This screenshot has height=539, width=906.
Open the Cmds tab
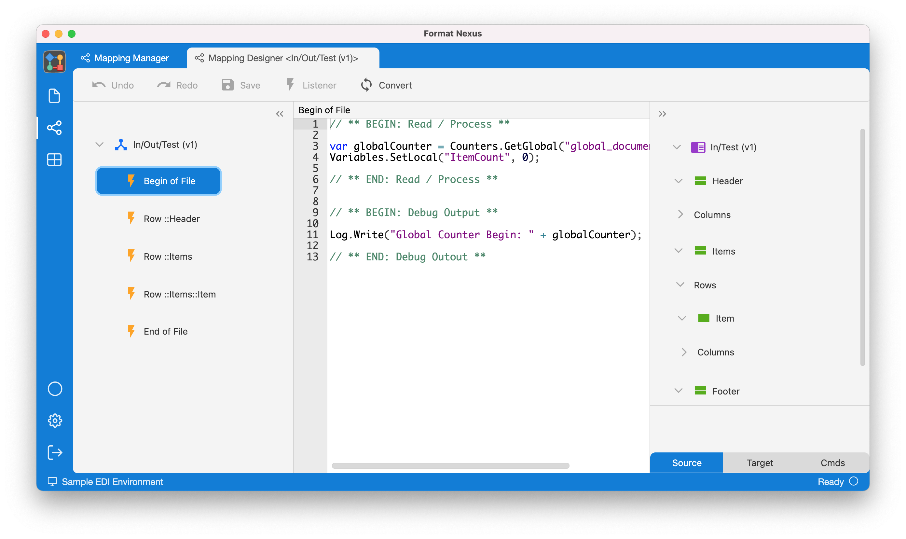(833, 463)
